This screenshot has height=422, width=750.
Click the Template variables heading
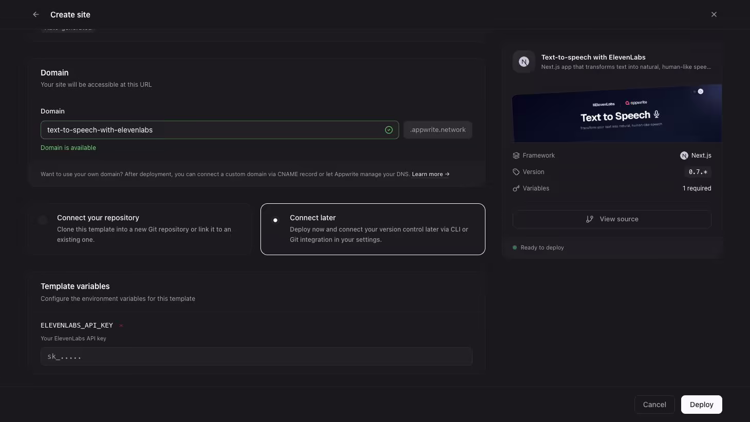[75, 286]
